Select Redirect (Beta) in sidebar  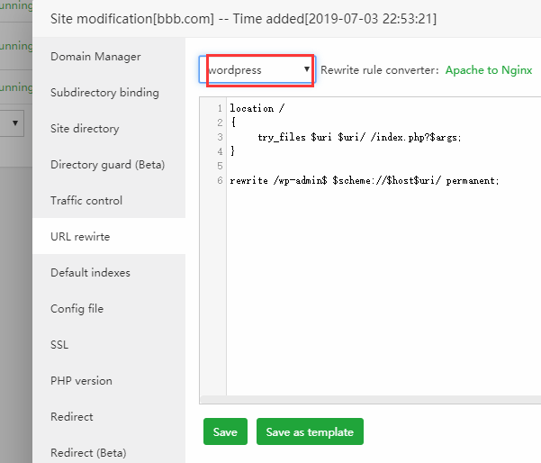click(88, 452)
